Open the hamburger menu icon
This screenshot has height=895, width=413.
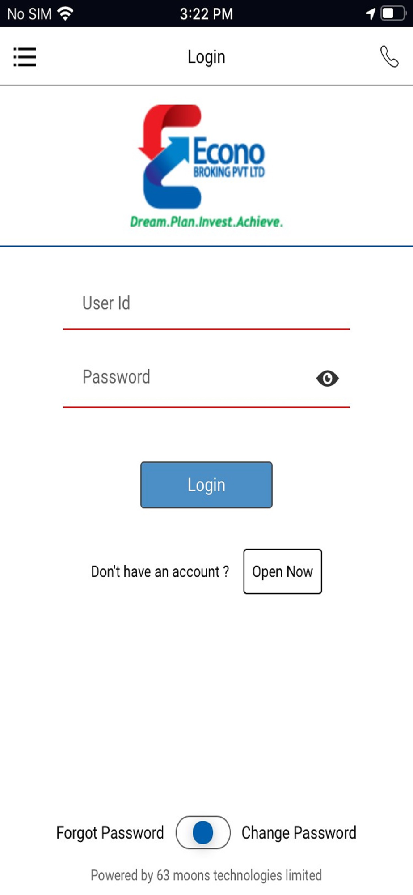(x=25, y=57)
